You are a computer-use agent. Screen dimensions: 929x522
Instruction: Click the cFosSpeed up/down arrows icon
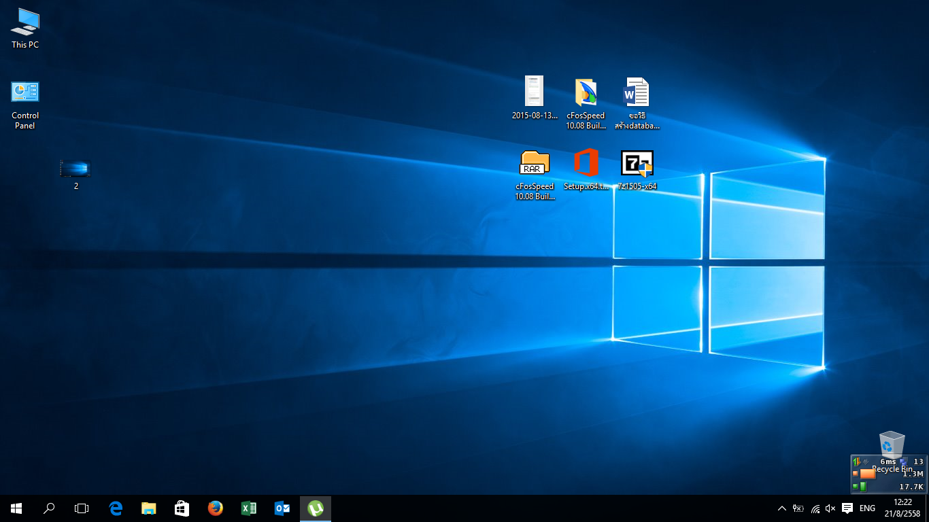click(x=856, y=462)
